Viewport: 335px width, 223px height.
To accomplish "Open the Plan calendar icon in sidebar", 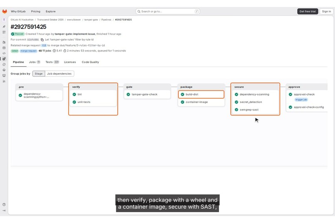I will click(4, 48).
